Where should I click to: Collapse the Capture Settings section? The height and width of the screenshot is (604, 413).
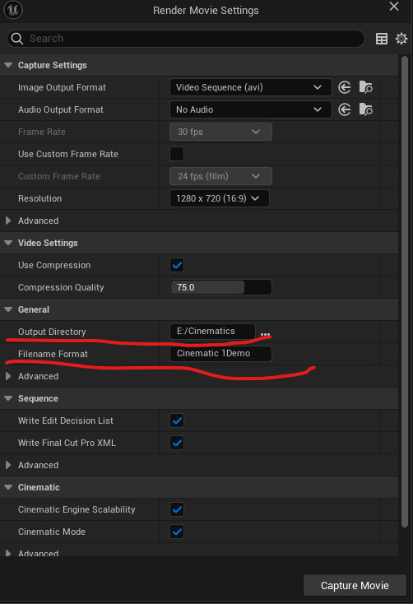[8, 65]
